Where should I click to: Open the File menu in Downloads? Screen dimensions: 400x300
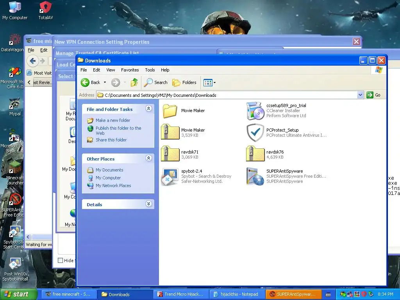click(x=84, y=70)
